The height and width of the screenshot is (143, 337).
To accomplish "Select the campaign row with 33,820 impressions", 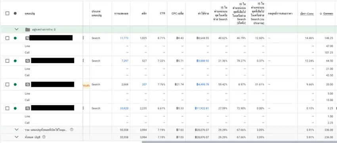I will 7,108.
